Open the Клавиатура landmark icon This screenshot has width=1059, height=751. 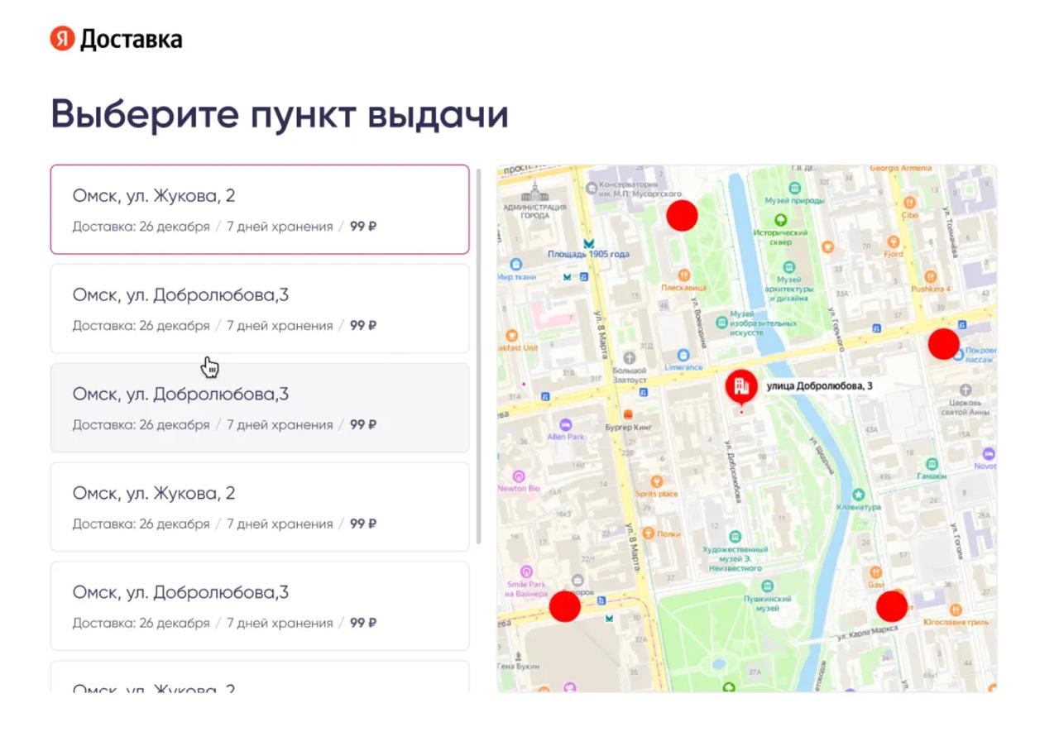coord(858,495)
